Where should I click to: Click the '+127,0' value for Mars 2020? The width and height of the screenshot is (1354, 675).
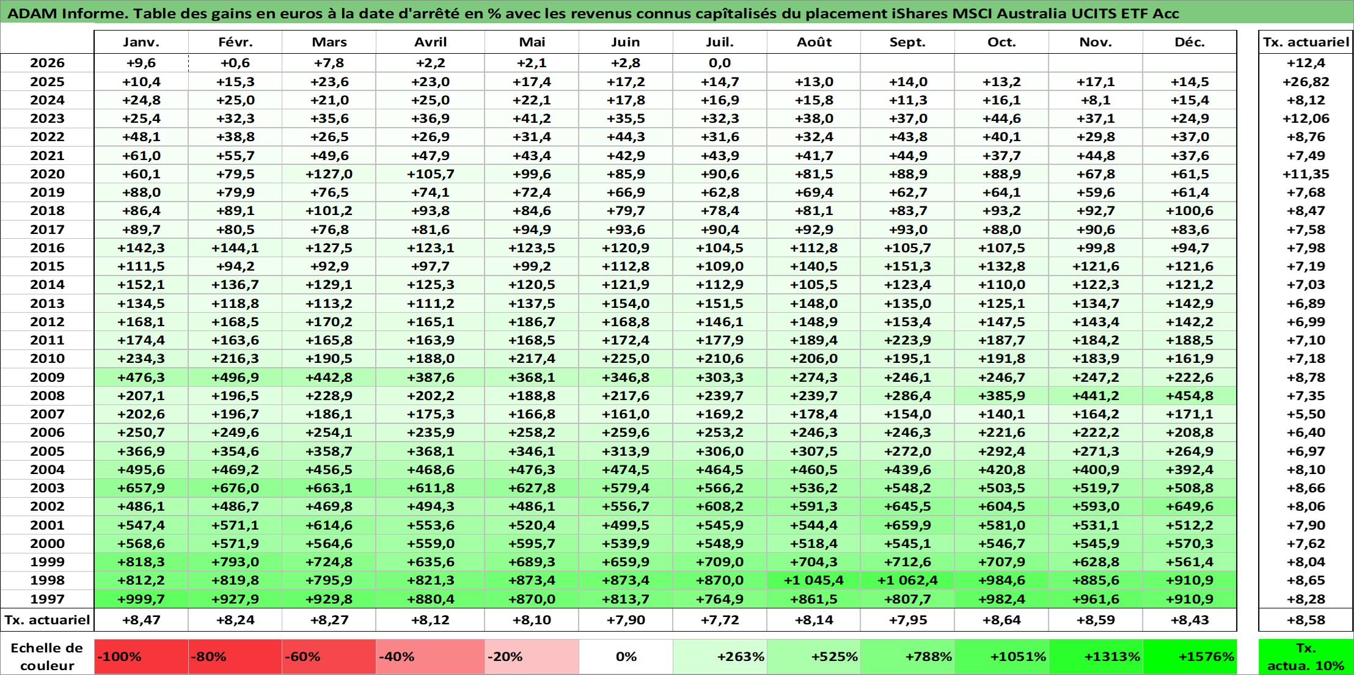(x=329, y=174)
